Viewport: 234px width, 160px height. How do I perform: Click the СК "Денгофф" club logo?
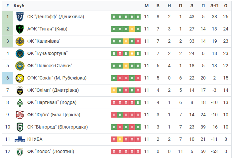pyautogui.click(x=20, y=17)
